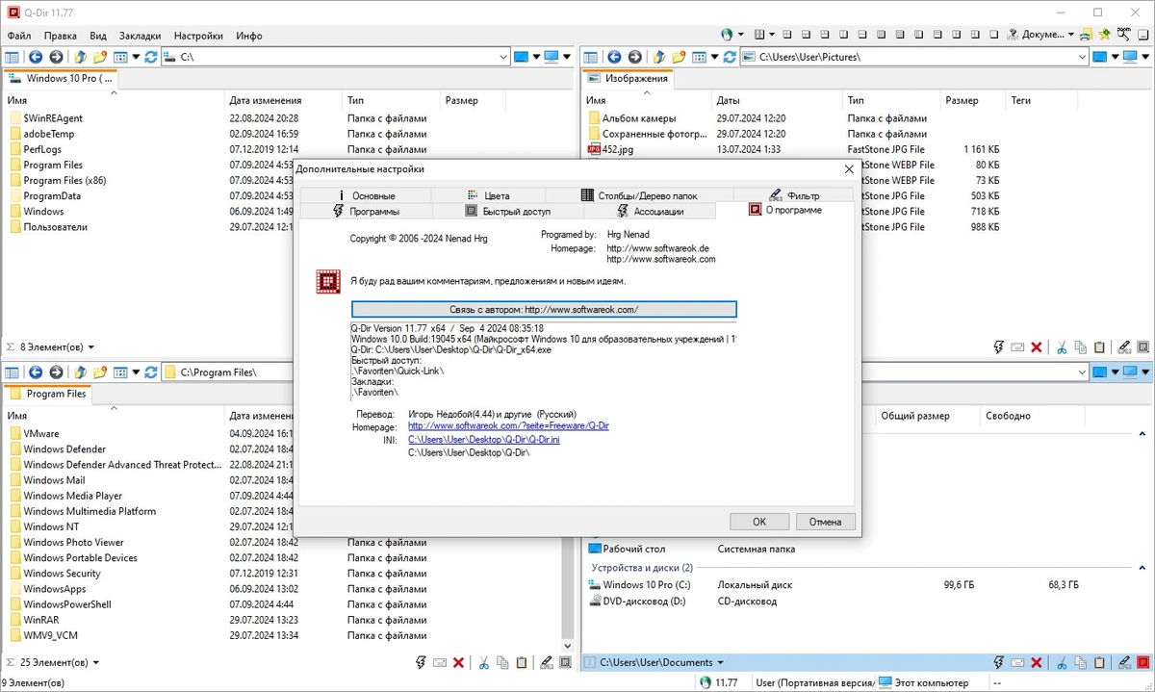Expand the C:\ address bar dropdown
The image size is (1155, 692).
click(x=503, y=57)
